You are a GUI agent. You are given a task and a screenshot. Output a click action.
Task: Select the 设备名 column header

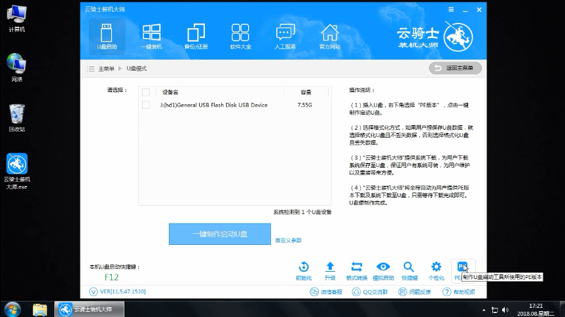pos(170,92)
